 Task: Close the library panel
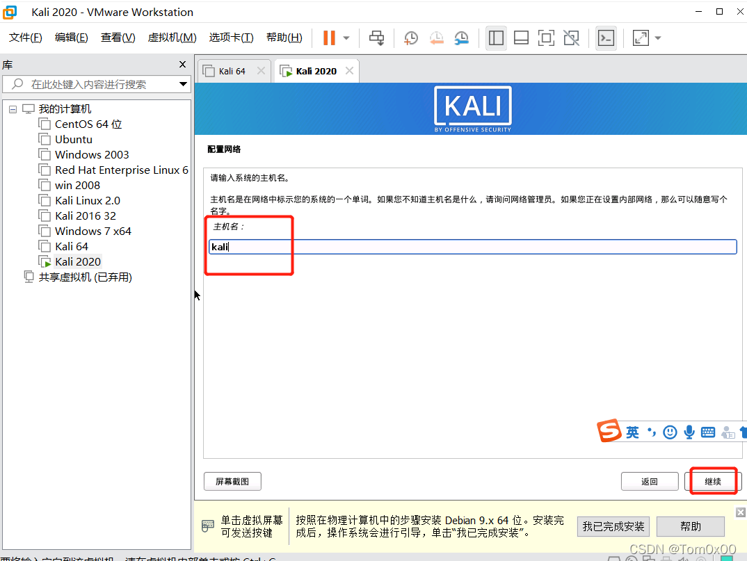[x=182, y=64]
